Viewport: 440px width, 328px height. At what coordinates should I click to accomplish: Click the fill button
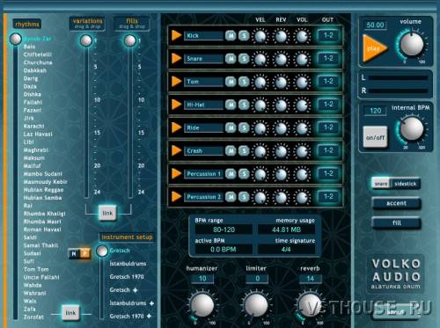click(x=396, y=222)
